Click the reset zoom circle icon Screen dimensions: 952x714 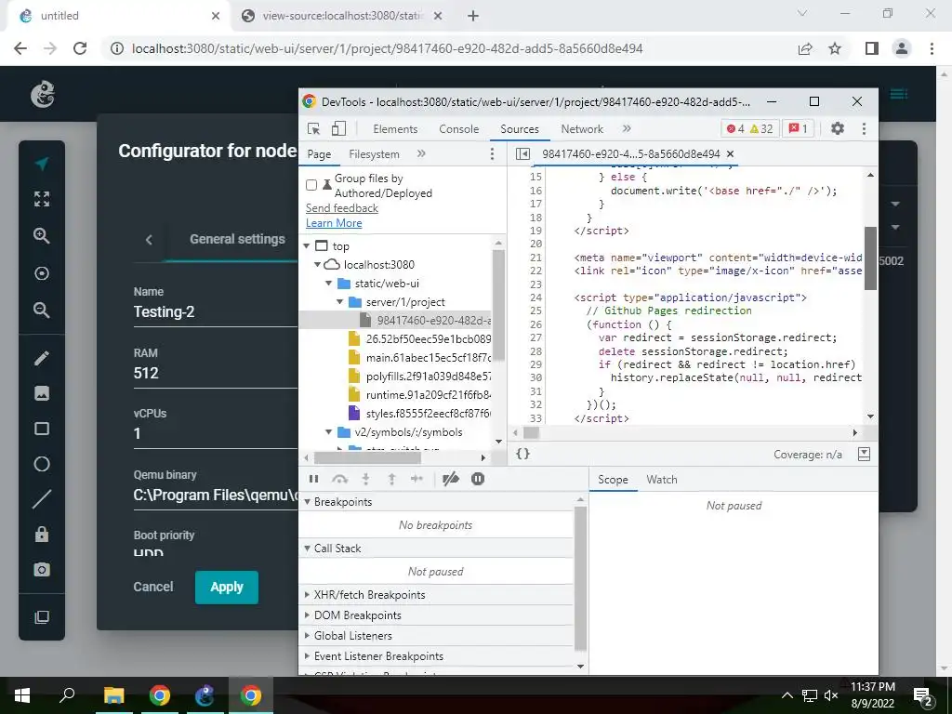pos(41,273)
